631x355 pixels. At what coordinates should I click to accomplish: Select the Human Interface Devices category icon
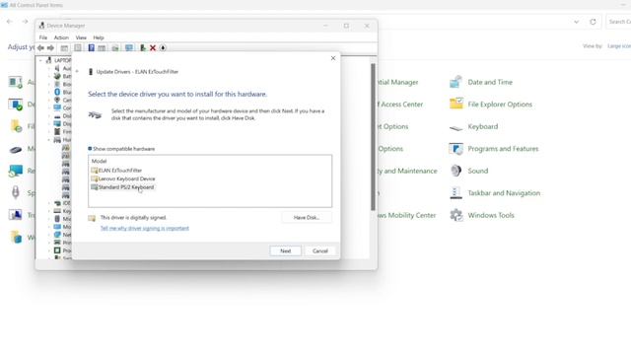pos(57,140)
